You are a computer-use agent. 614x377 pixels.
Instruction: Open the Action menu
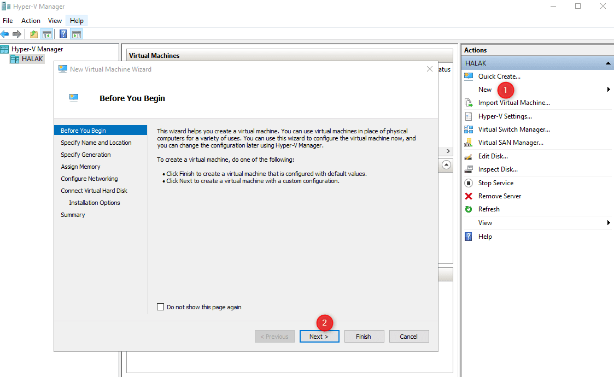[31, 21]
